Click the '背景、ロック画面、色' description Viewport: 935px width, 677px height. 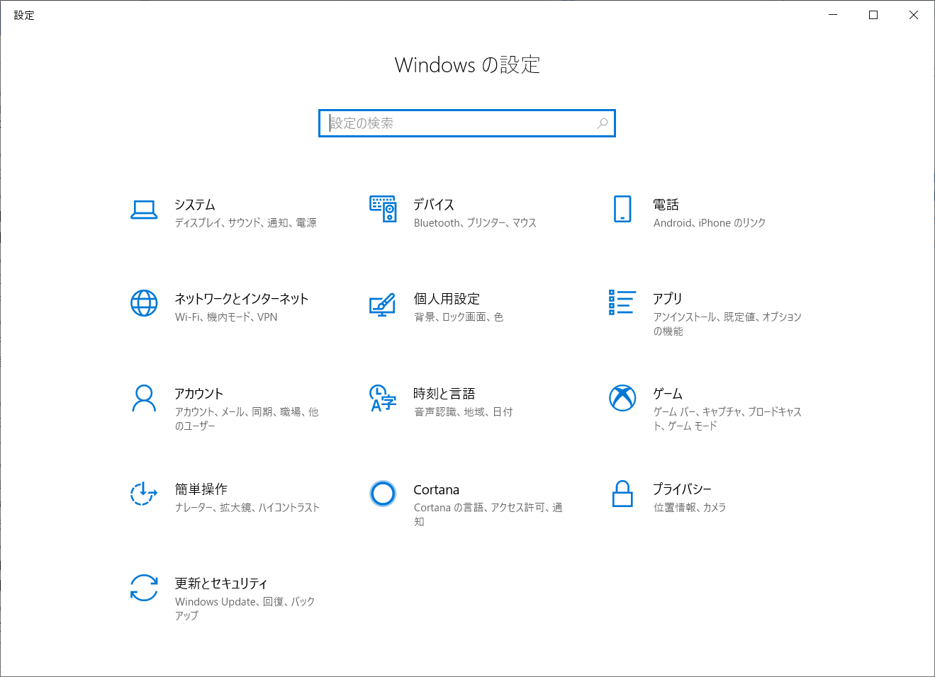459,317
